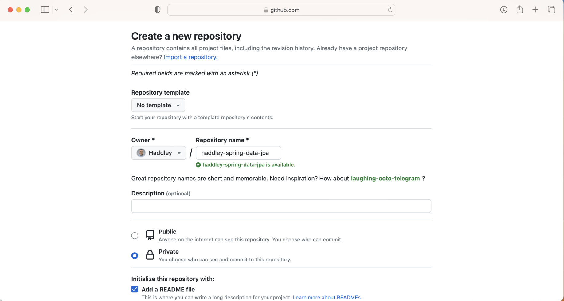Click the github.com address bar
Screen dimensions: 564x301
click(x=281, y=10)
